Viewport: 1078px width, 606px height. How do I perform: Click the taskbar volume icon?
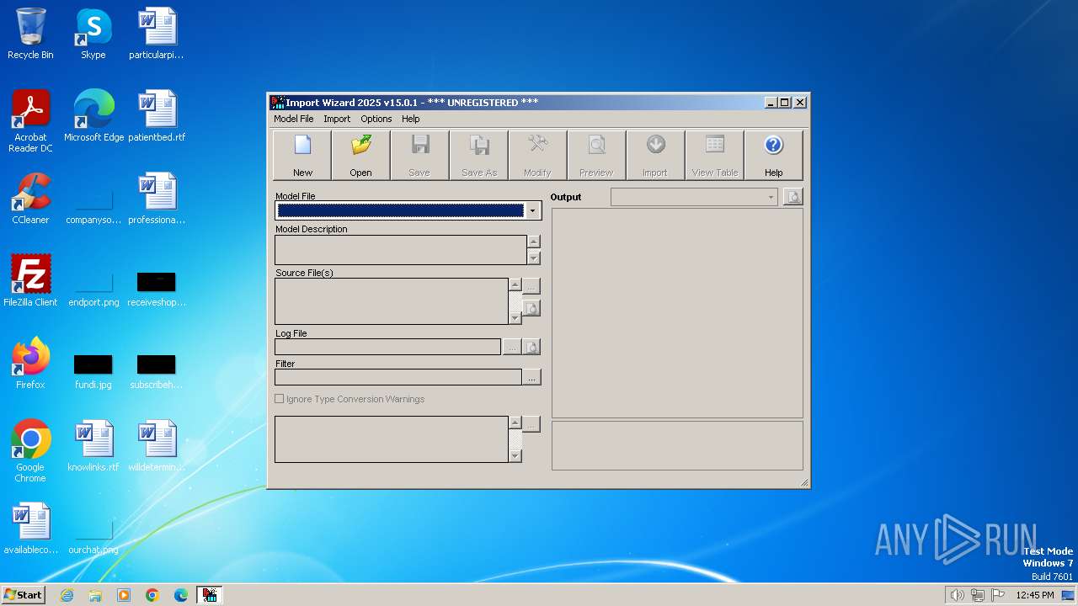click(x=957, y=595)
